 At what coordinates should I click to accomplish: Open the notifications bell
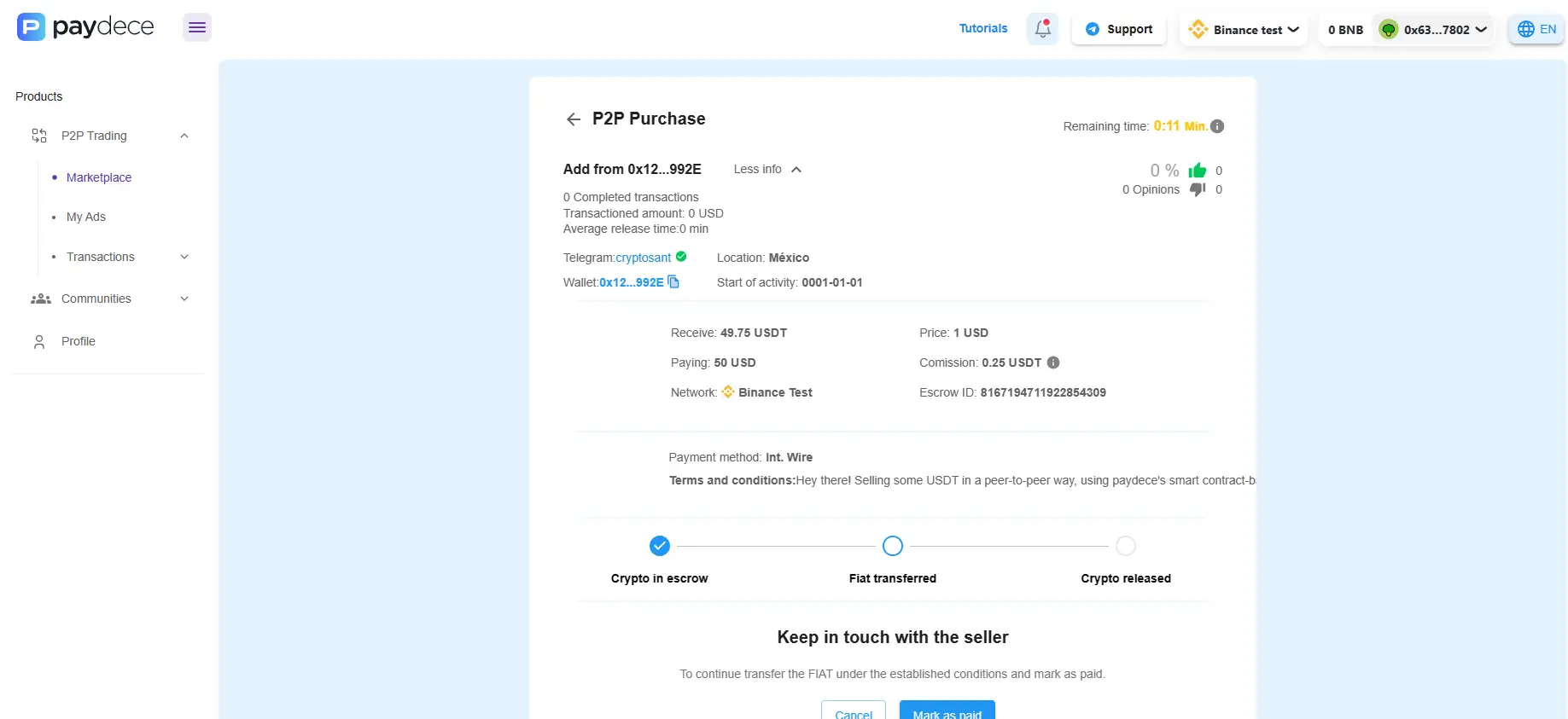coord(1042,29)
